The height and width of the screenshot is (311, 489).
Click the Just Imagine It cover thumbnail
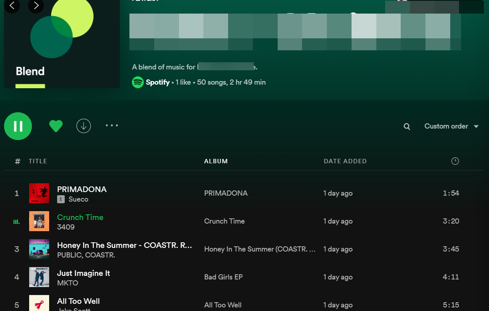tap(39, 277)
